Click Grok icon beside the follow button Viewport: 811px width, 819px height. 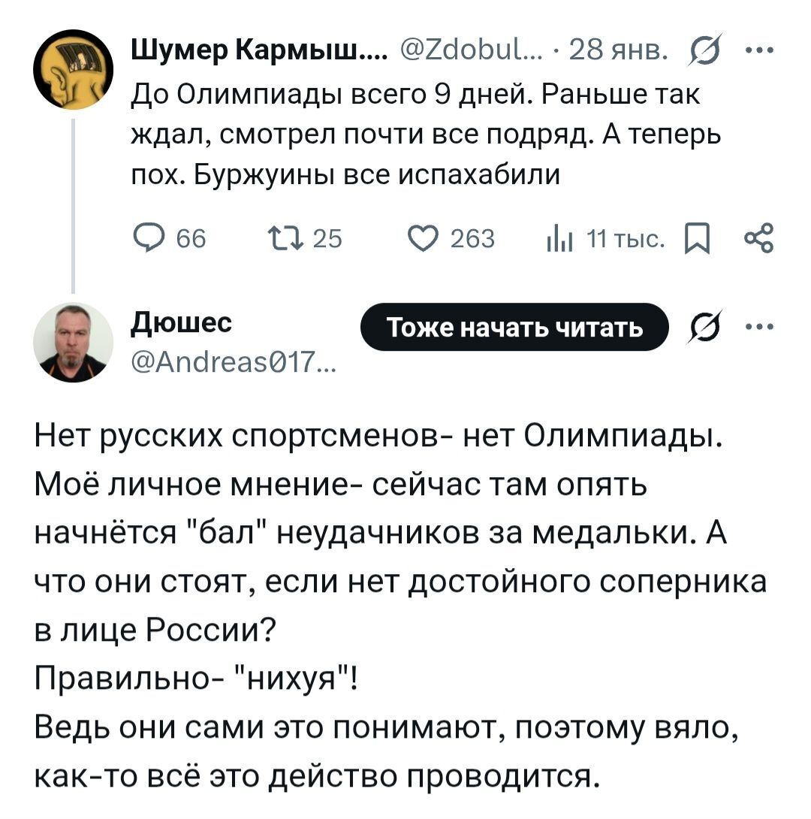point(702,328)
